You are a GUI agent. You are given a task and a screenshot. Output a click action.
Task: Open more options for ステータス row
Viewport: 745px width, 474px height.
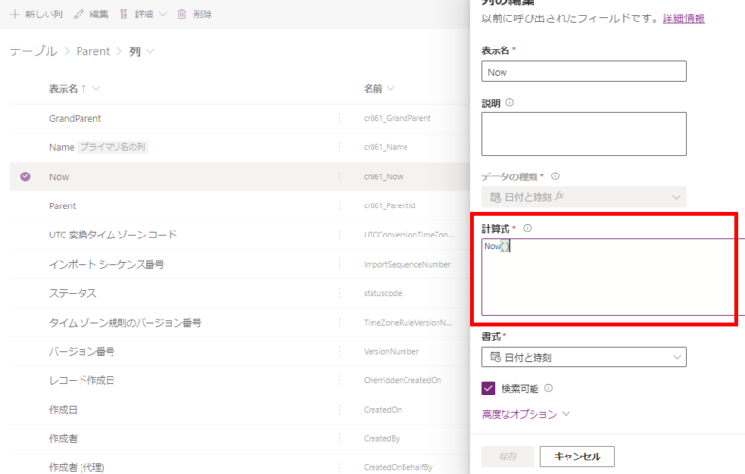tap(340, 293)
